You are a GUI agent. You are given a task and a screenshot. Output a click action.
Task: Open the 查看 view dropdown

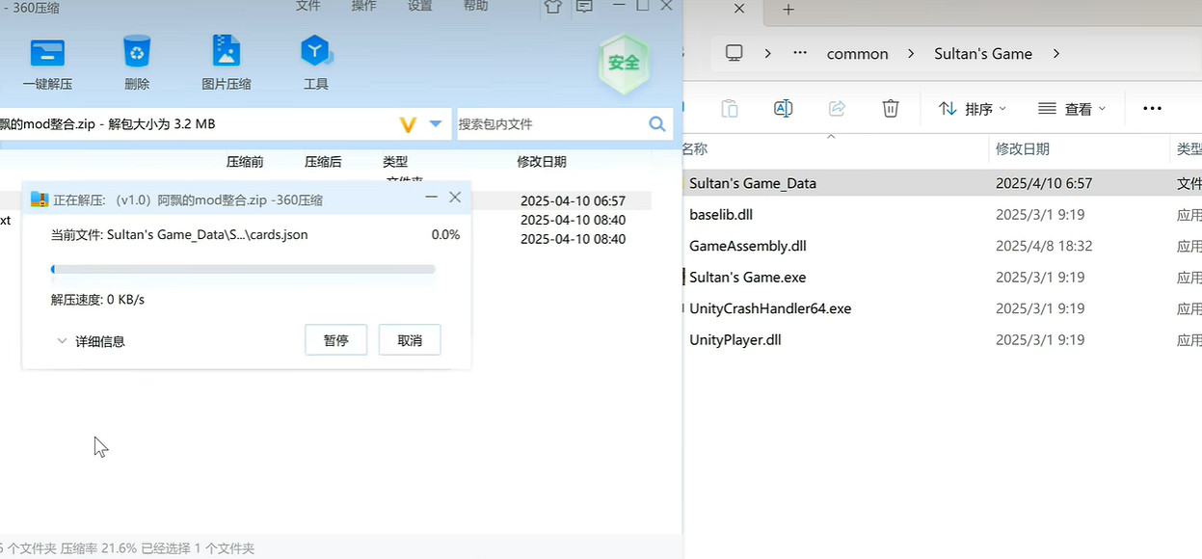pos(1072,109)
